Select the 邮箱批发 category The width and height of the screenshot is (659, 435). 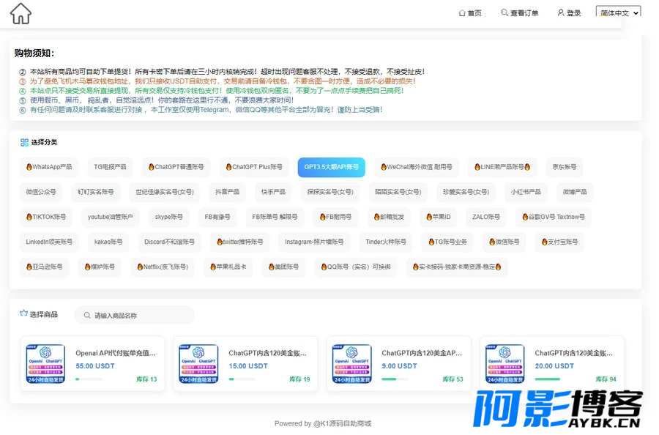tap(389, 217)
